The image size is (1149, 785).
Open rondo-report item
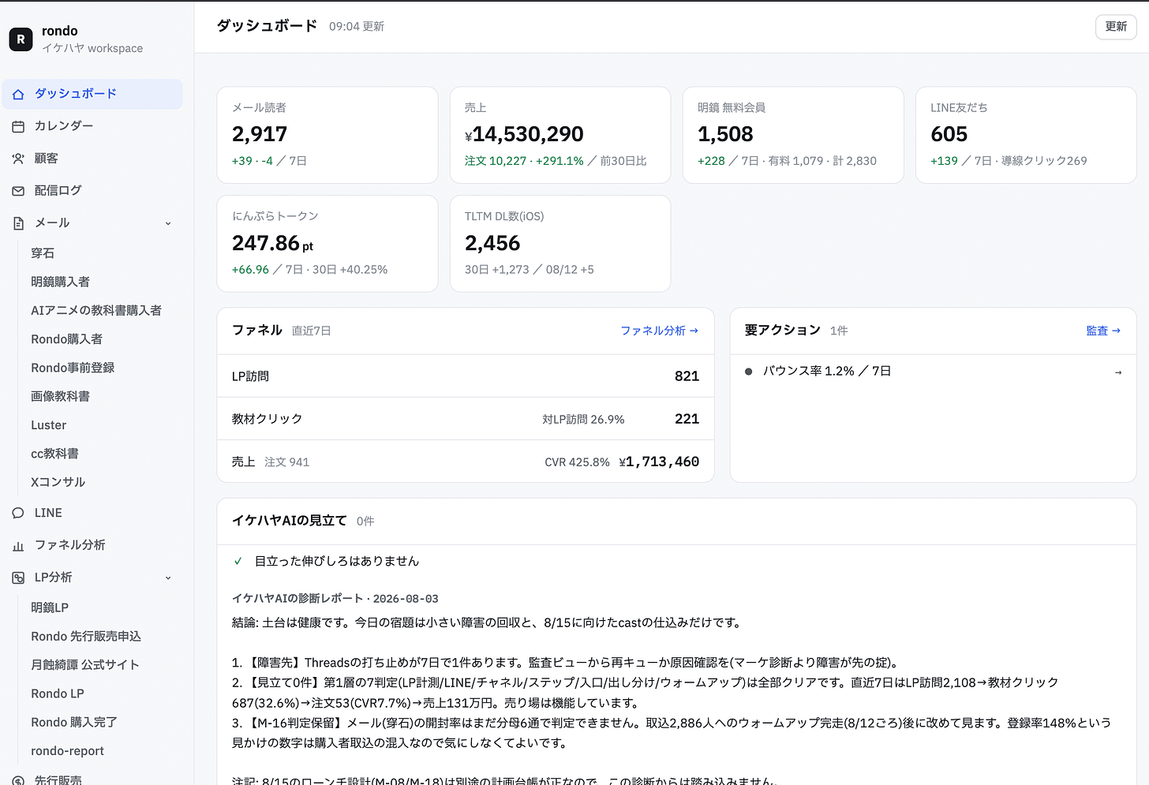pos(67,751)
